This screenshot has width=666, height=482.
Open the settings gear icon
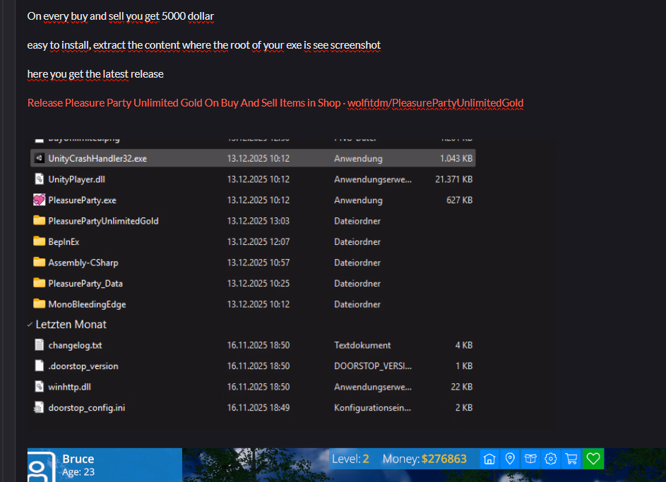tap(551, 459)
